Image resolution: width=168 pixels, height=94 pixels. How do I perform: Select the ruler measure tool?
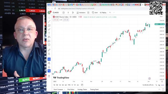[49, 50]
